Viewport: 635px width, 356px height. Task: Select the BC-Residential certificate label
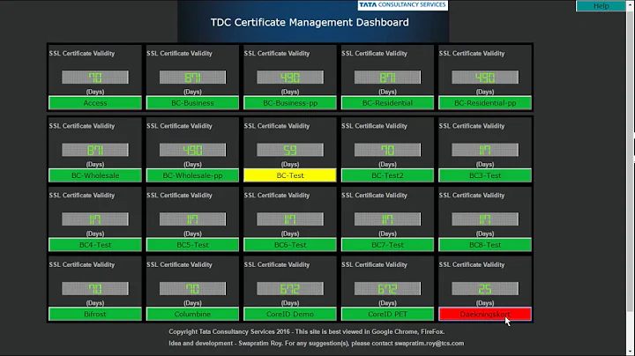[387, 103]
